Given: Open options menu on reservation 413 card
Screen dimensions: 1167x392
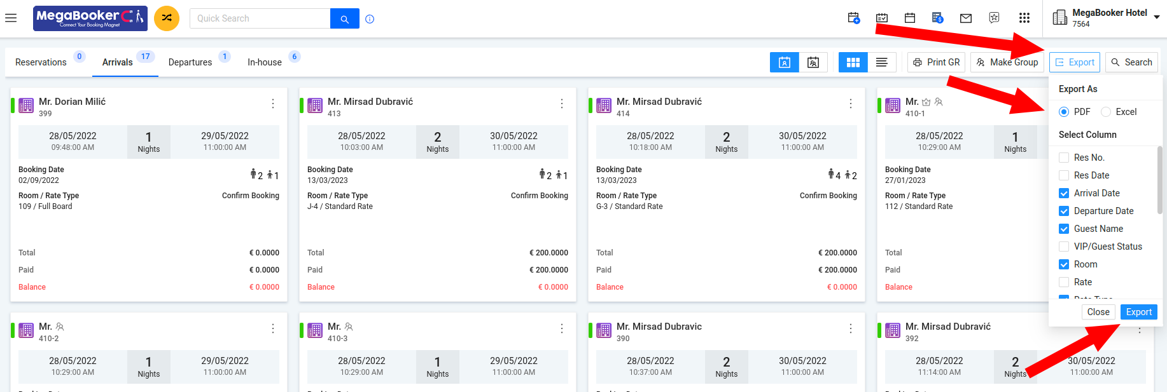Looking at the screenshot, I should click(x=562, y=104).
